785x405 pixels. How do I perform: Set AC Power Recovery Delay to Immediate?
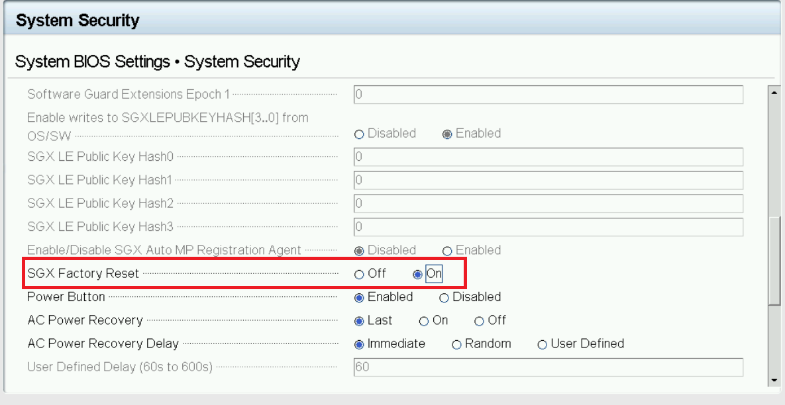click(360, 344)
